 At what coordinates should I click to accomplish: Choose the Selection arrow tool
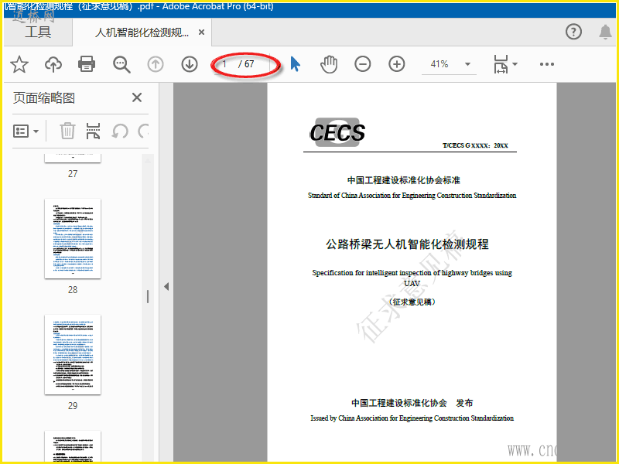(295, 64)
